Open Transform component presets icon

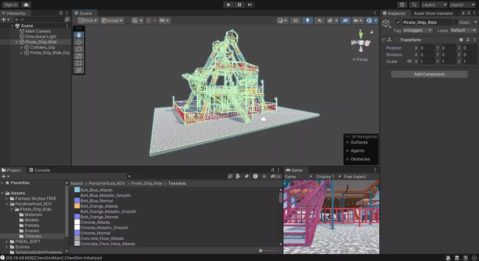pos(468,40)
